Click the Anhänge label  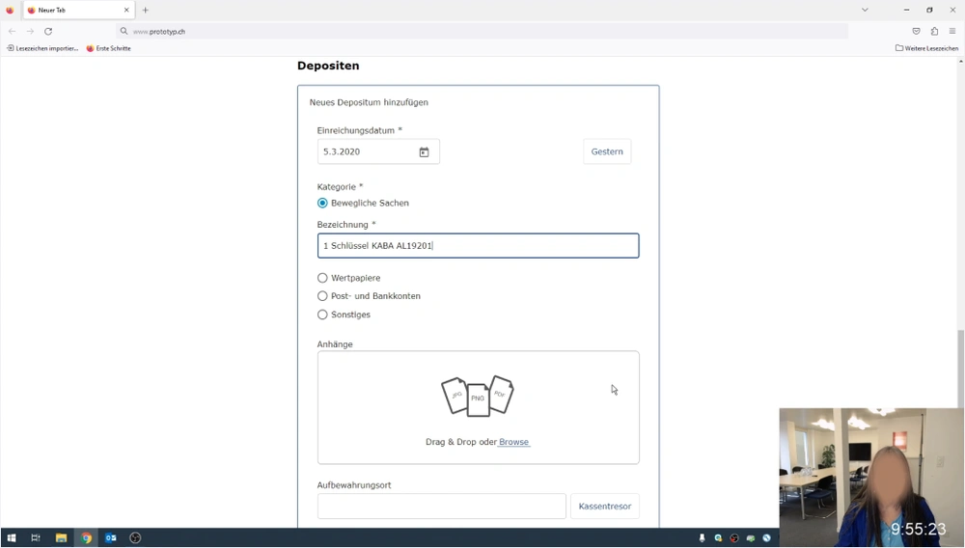(x=335, y=344)
